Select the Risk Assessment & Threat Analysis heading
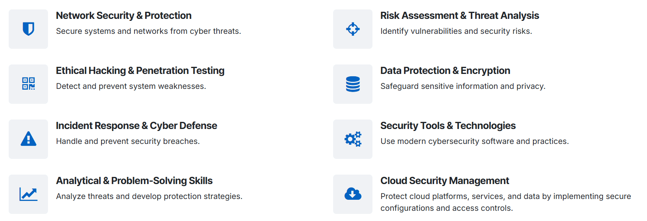Image resolution: width=647 pixels, height=221 pixels. pyautogui.click(x=459, y=16)
